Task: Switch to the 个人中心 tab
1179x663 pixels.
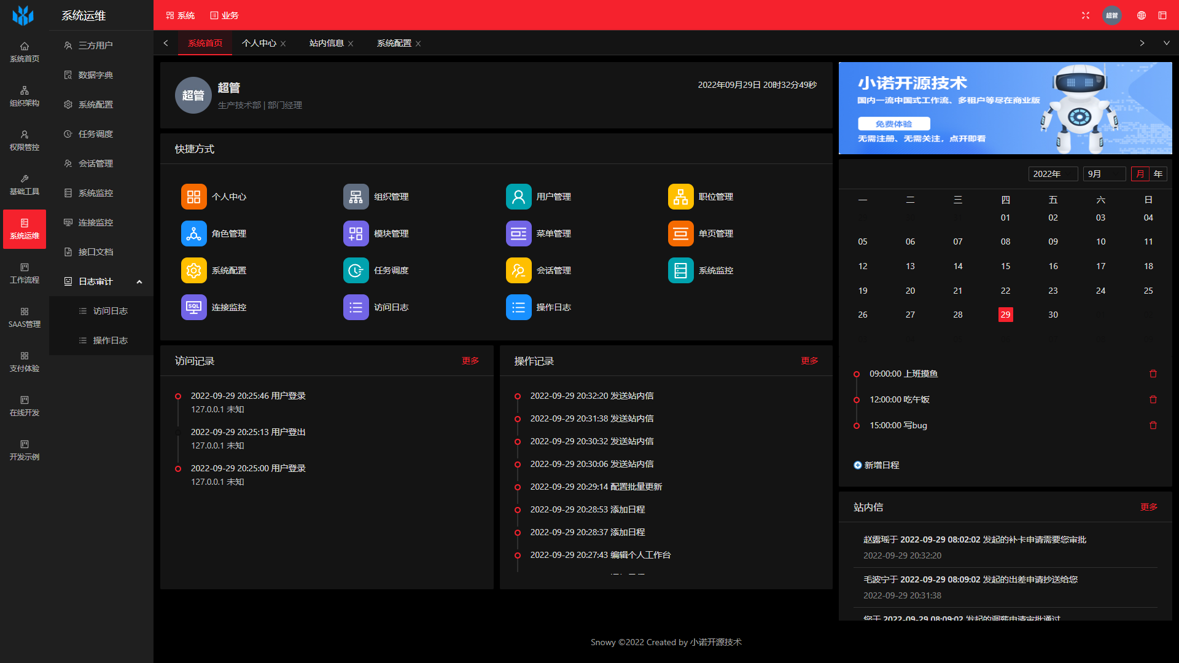Action: (259, 43)
